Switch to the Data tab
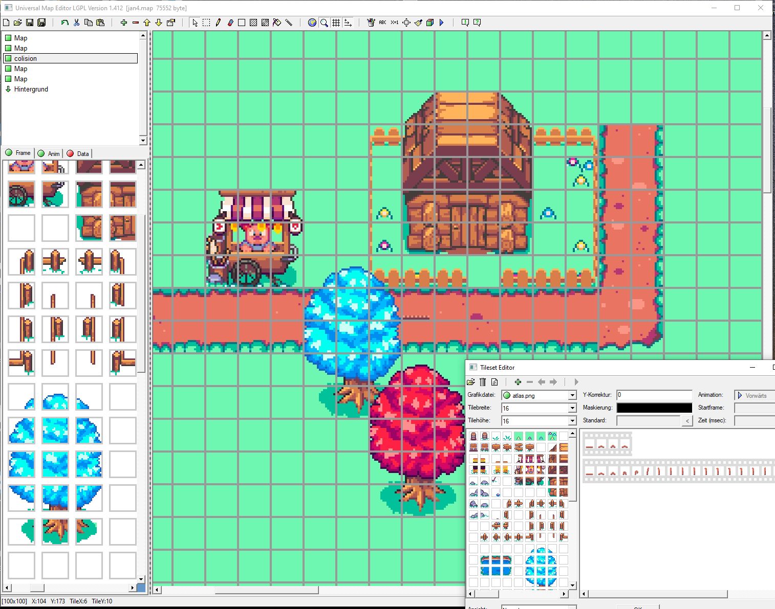This screenshot has height=609, width=775. pyautogui.click(x=78, y=153)
